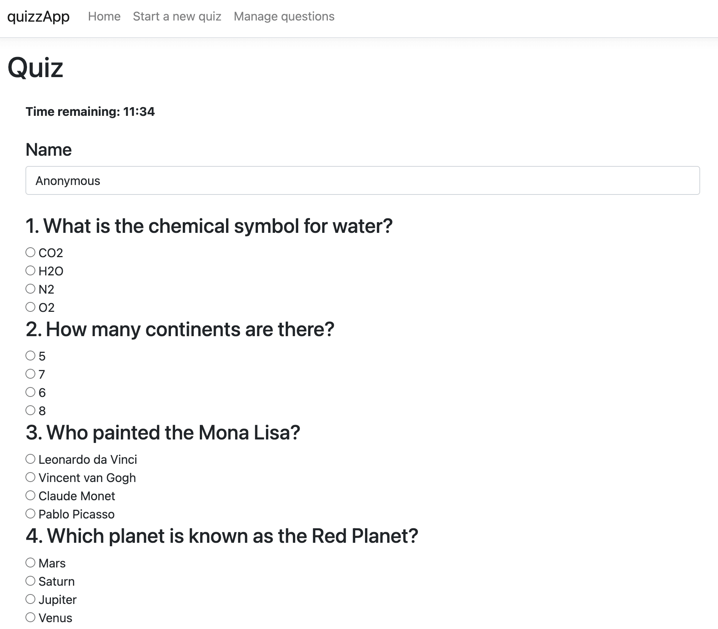
Task: Pick Claude Monet as the painter
Action: pos(30,495)
